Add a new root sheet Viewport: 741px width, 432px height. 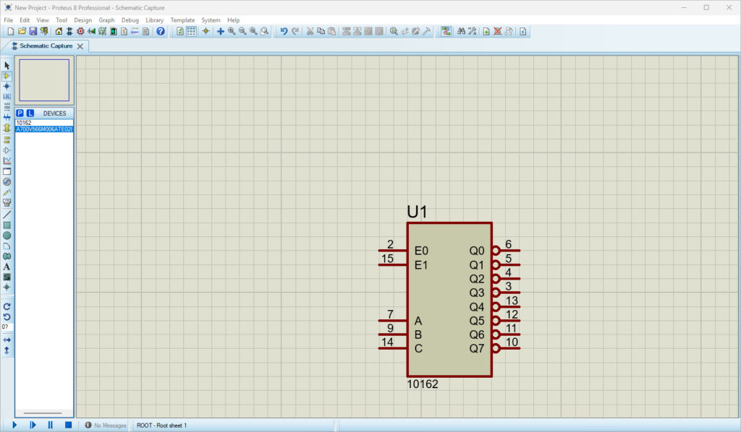(x=486, y=32)
